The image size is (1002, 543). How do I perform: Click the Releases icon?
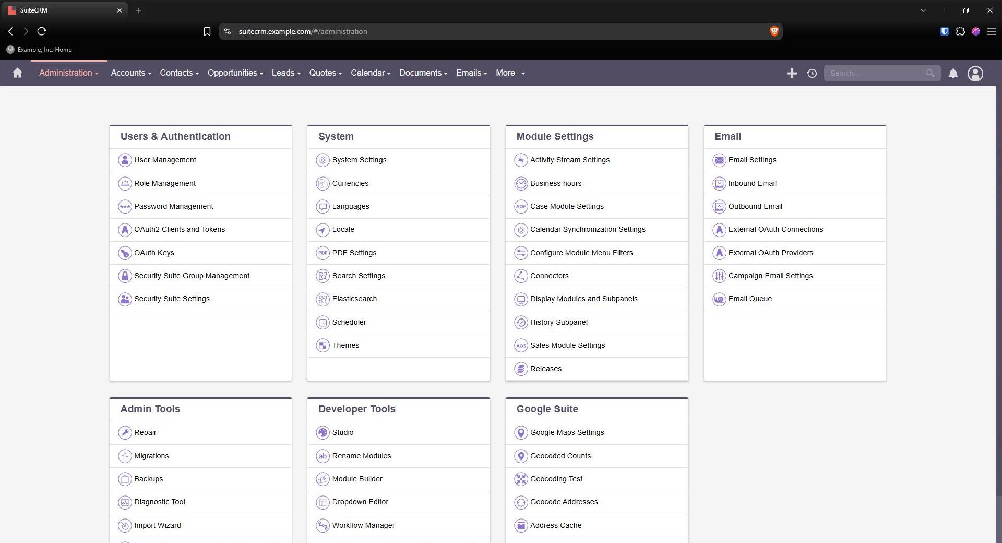pos(521,369)
